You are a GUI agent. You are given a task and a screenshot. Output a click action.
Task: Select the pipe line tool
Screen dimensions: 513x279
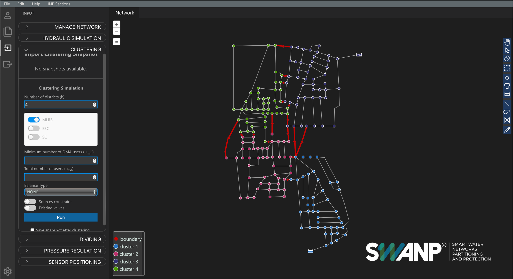[x=507, y=104]
